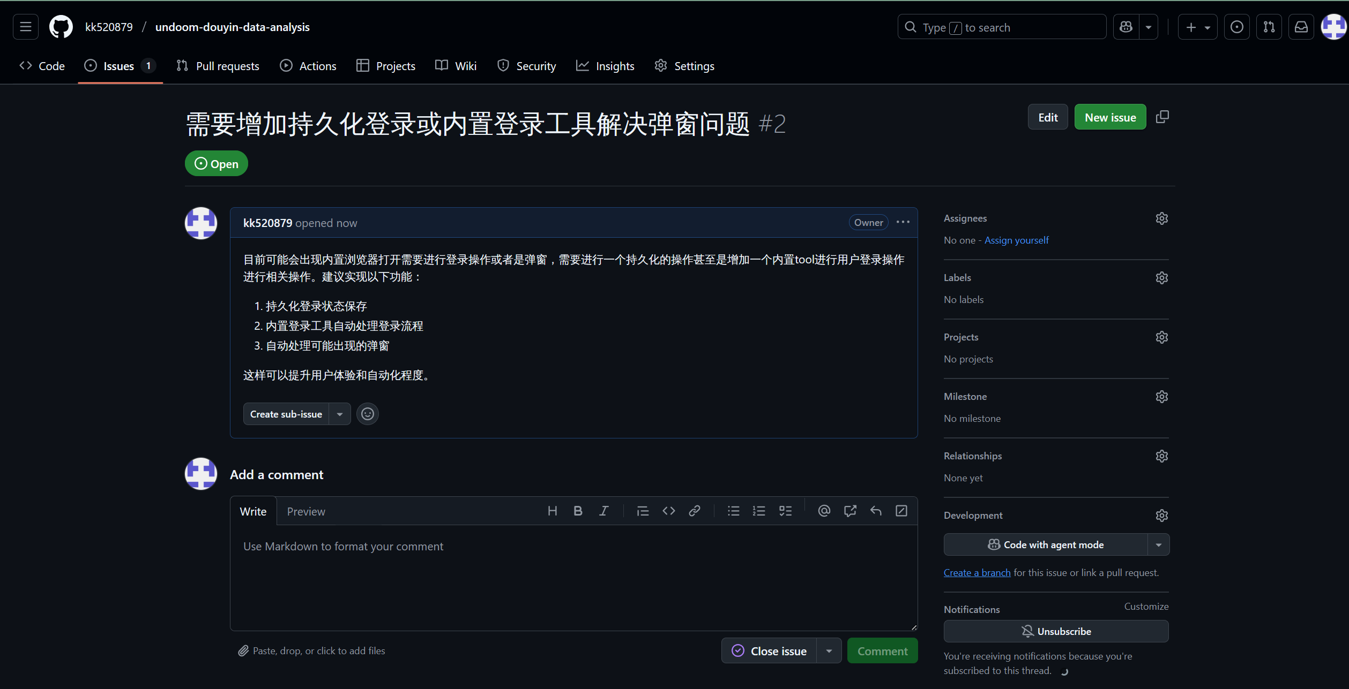
Task: Click the Italic formatting icon
Action: point(603,511)
